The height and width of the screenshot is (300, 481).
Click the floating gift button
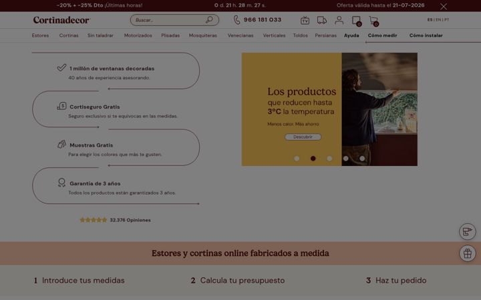click(467, 253)
